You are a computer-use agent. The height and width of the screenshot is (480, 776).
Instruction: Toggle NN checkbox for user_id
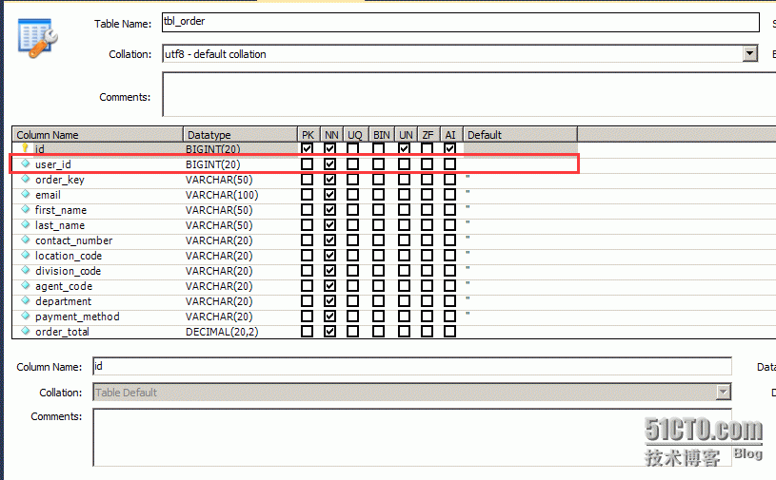330,163
